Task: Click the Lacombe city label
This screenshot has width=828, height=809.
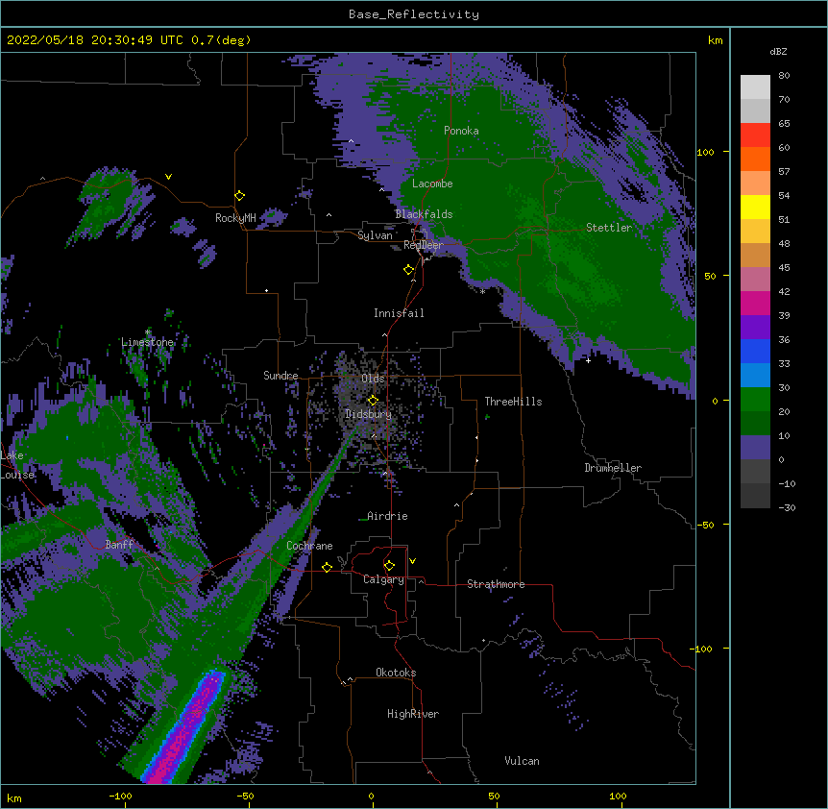Action: pyautogui.click(x=432, y=184)
